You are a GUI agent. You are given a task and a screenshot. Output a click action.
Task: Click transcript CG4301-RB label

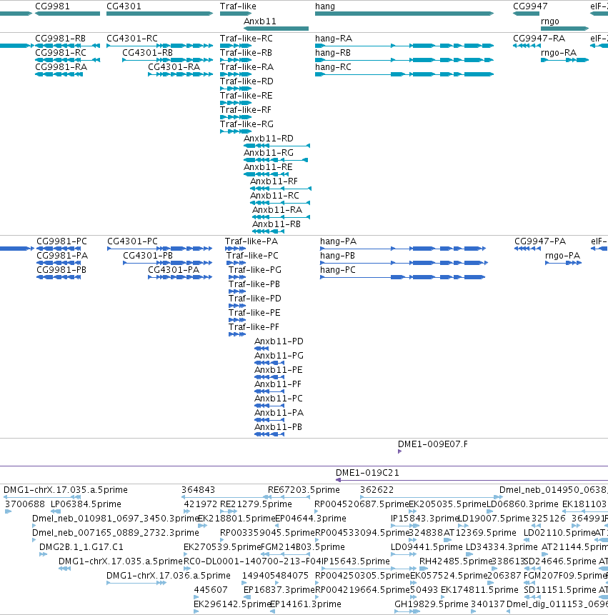pyautogui.click(x=147, y=53)
